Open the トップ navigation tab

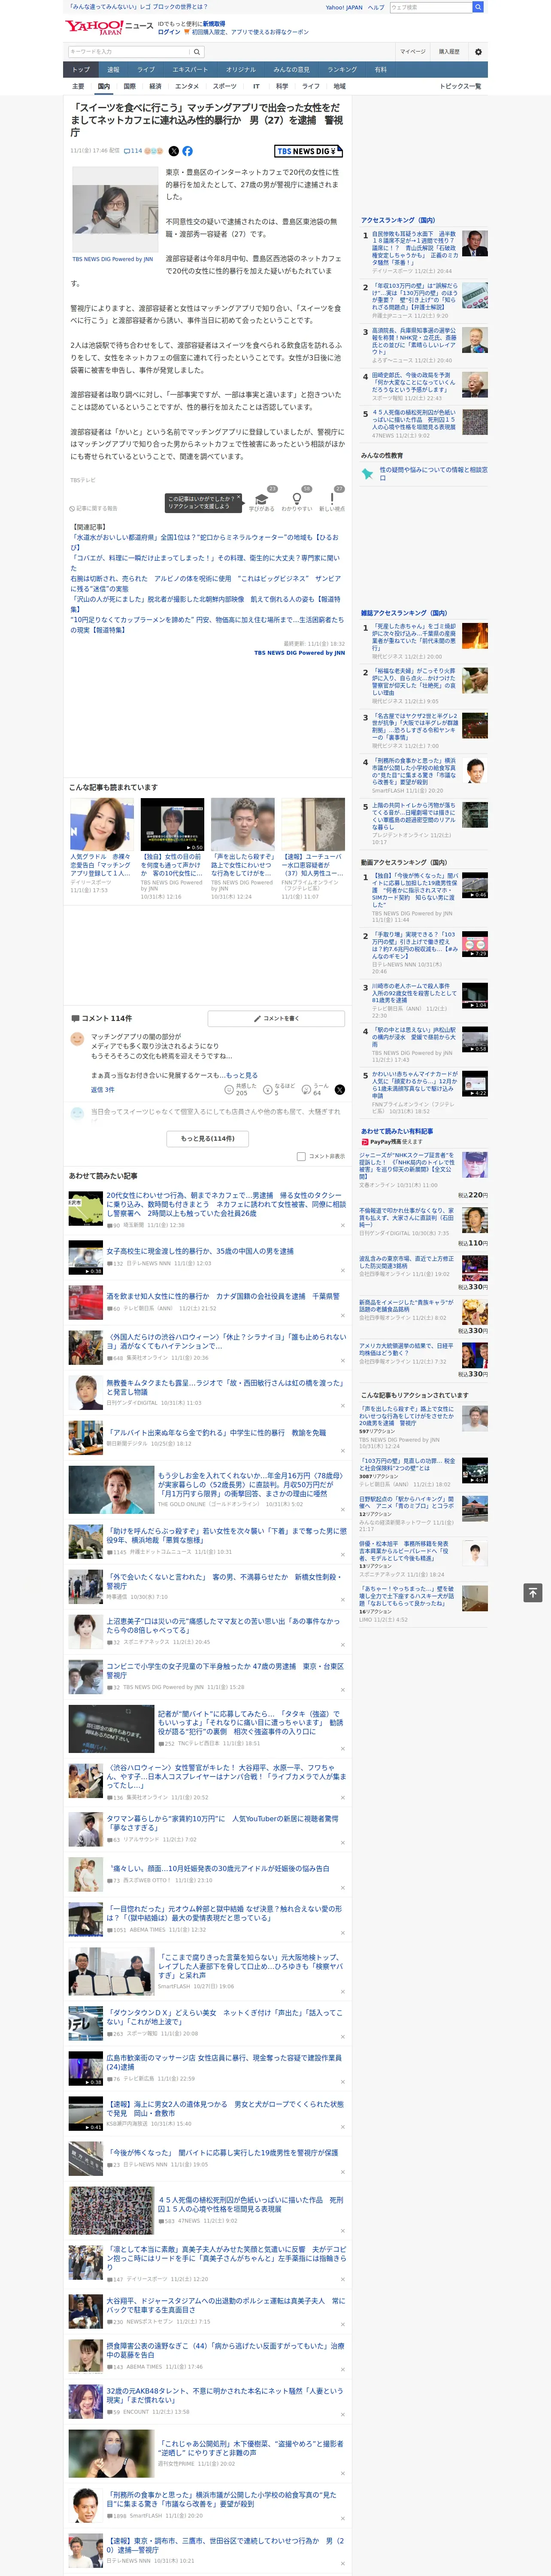(81, 69)
